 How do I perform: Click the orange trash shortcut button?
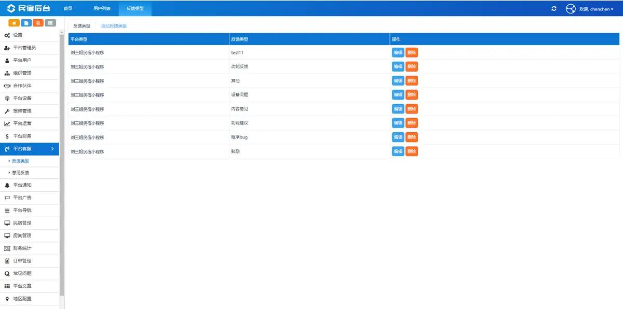pyautogui.click(x=38, y=23)
